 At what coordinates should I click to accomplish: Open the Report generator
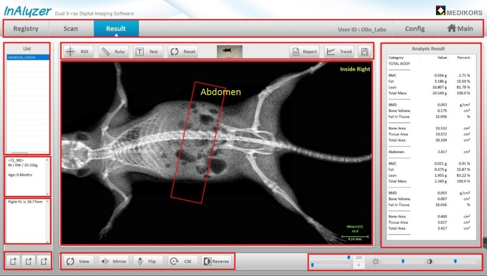[304, 51]
